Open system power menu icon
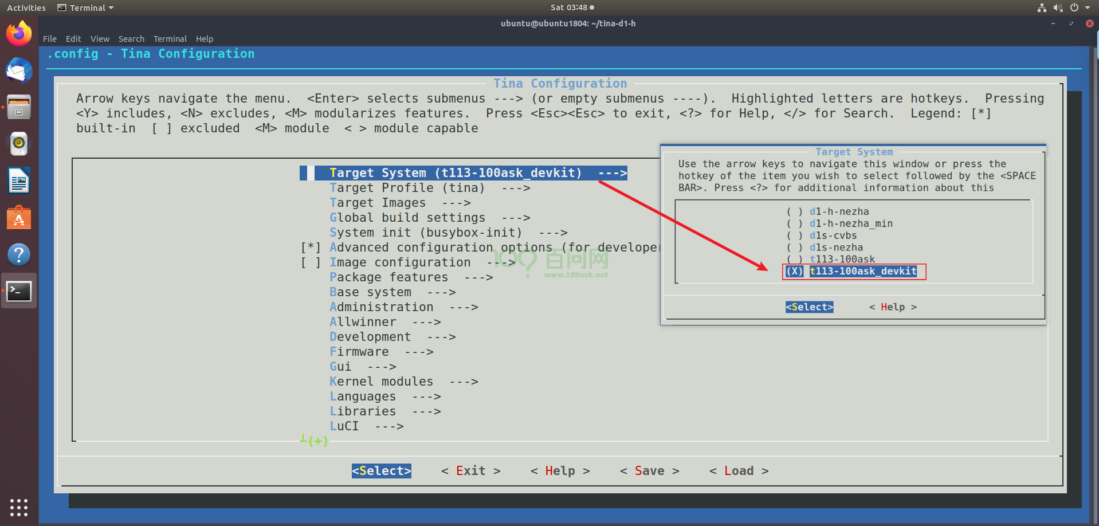 click(x=1074, y=7)
